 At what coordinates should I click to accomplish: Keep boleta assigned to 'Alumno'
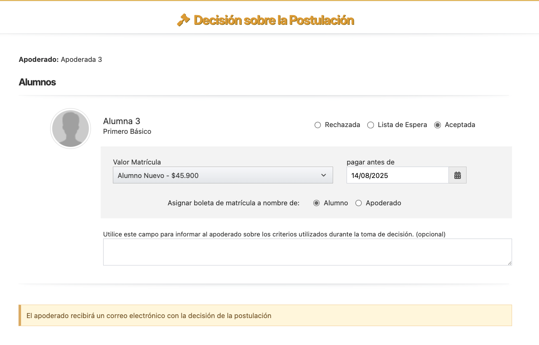pos(316,203)
